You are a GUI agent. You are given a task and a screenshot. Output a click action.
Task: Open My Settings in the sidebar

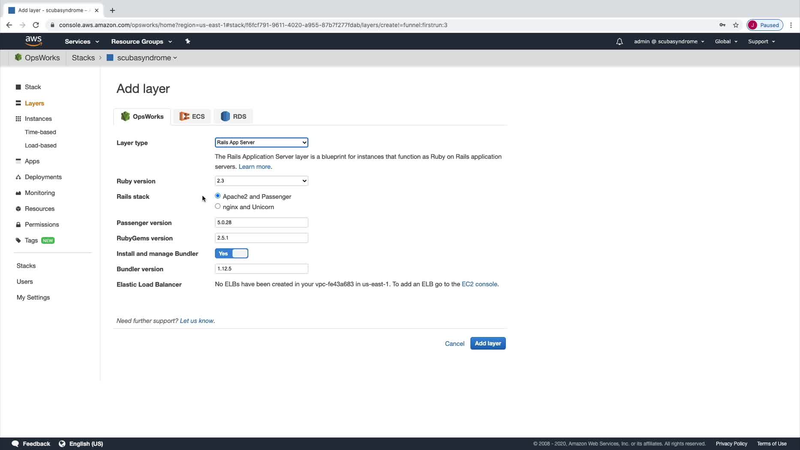[33, 297]
